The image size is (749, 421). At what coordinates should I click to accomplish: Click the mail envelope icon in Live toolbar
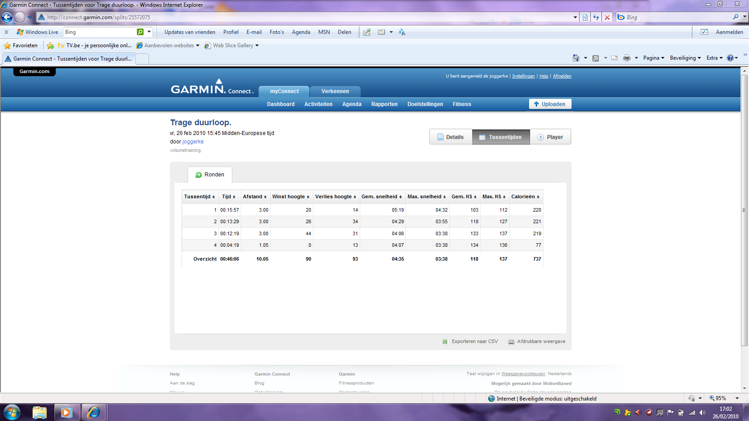click(x=381, y=32)
